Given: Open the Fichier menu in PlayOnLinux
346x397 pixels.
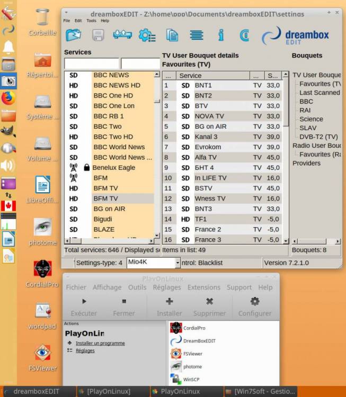Looking at the screenshot, I should pos(76,287).
